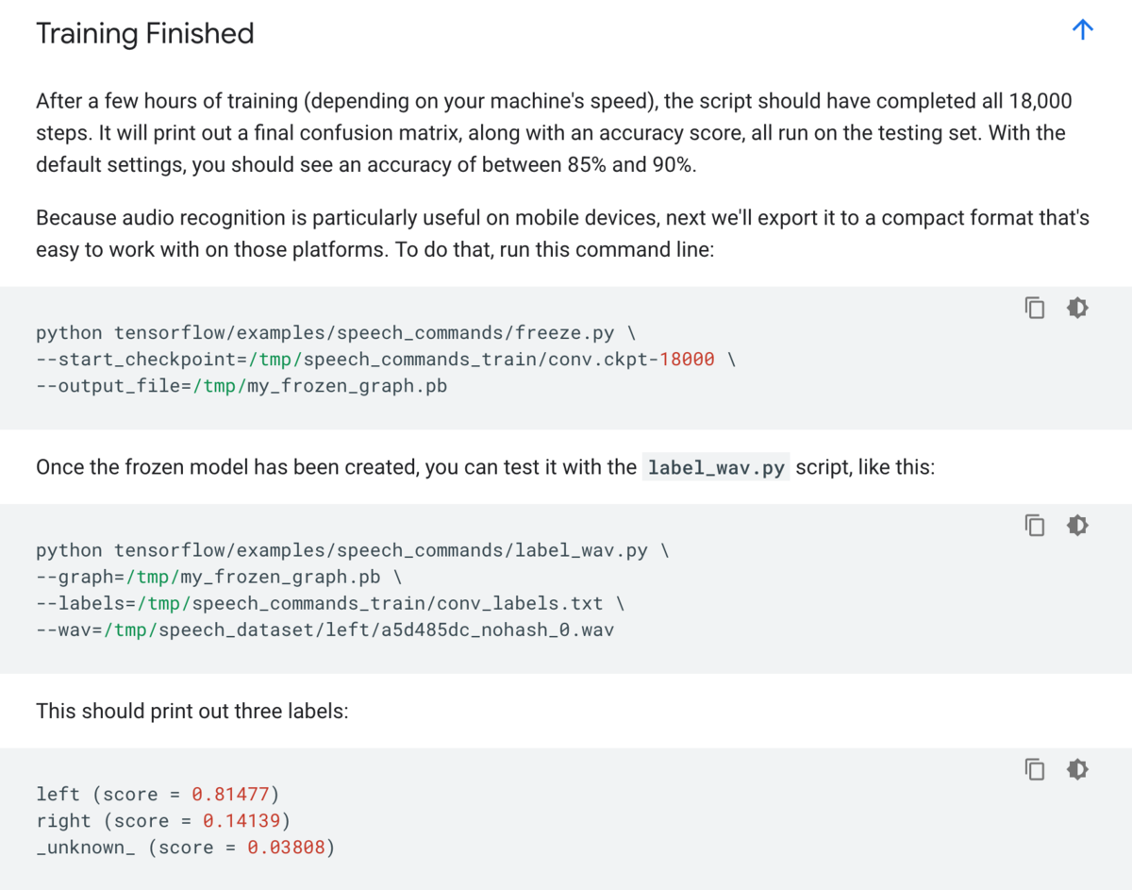Click the --wav speech_dataset code line
The width and height of the screenshot is (1132, 890).
(325, 630)
